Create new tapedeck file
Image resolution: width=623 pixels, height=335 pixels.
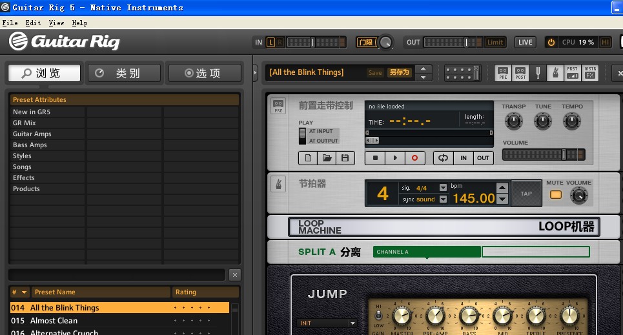click(x=308, y=158)
